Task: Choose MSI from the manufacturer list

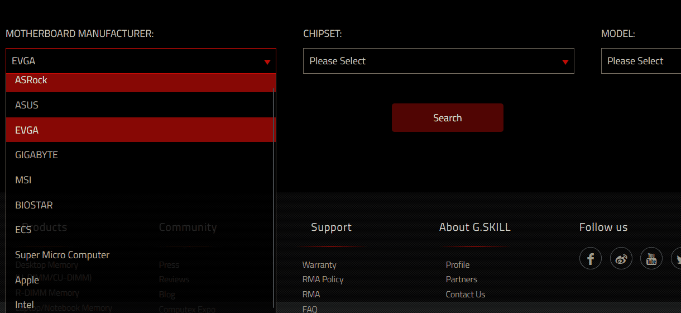Action: [x=140, y=180]
